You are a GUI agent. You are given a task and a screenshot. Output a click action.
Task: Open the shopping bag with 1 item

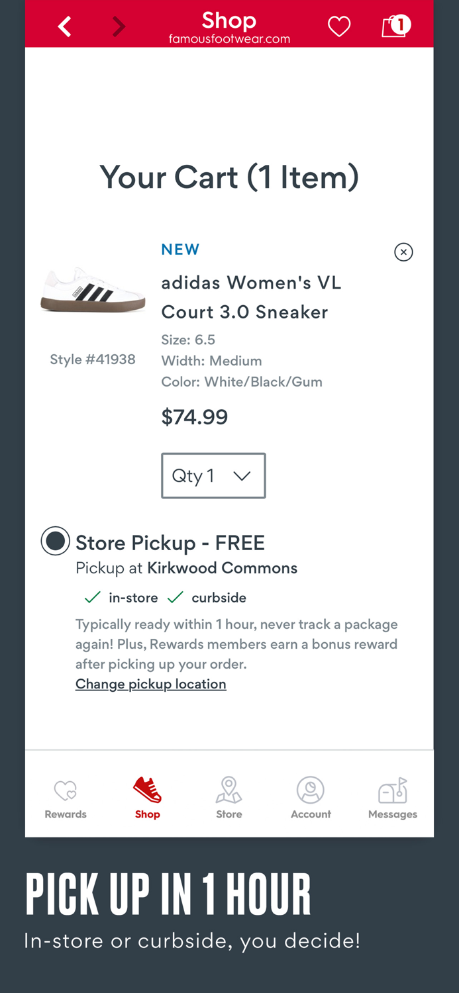pyautogui.click(x=395, y=26)
